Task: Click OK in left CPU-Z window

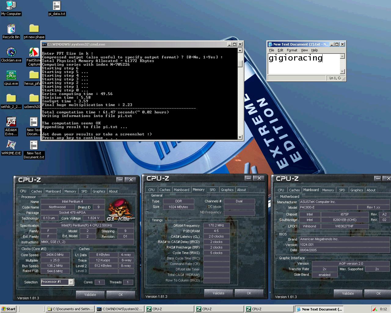Action: pos(121,295)
